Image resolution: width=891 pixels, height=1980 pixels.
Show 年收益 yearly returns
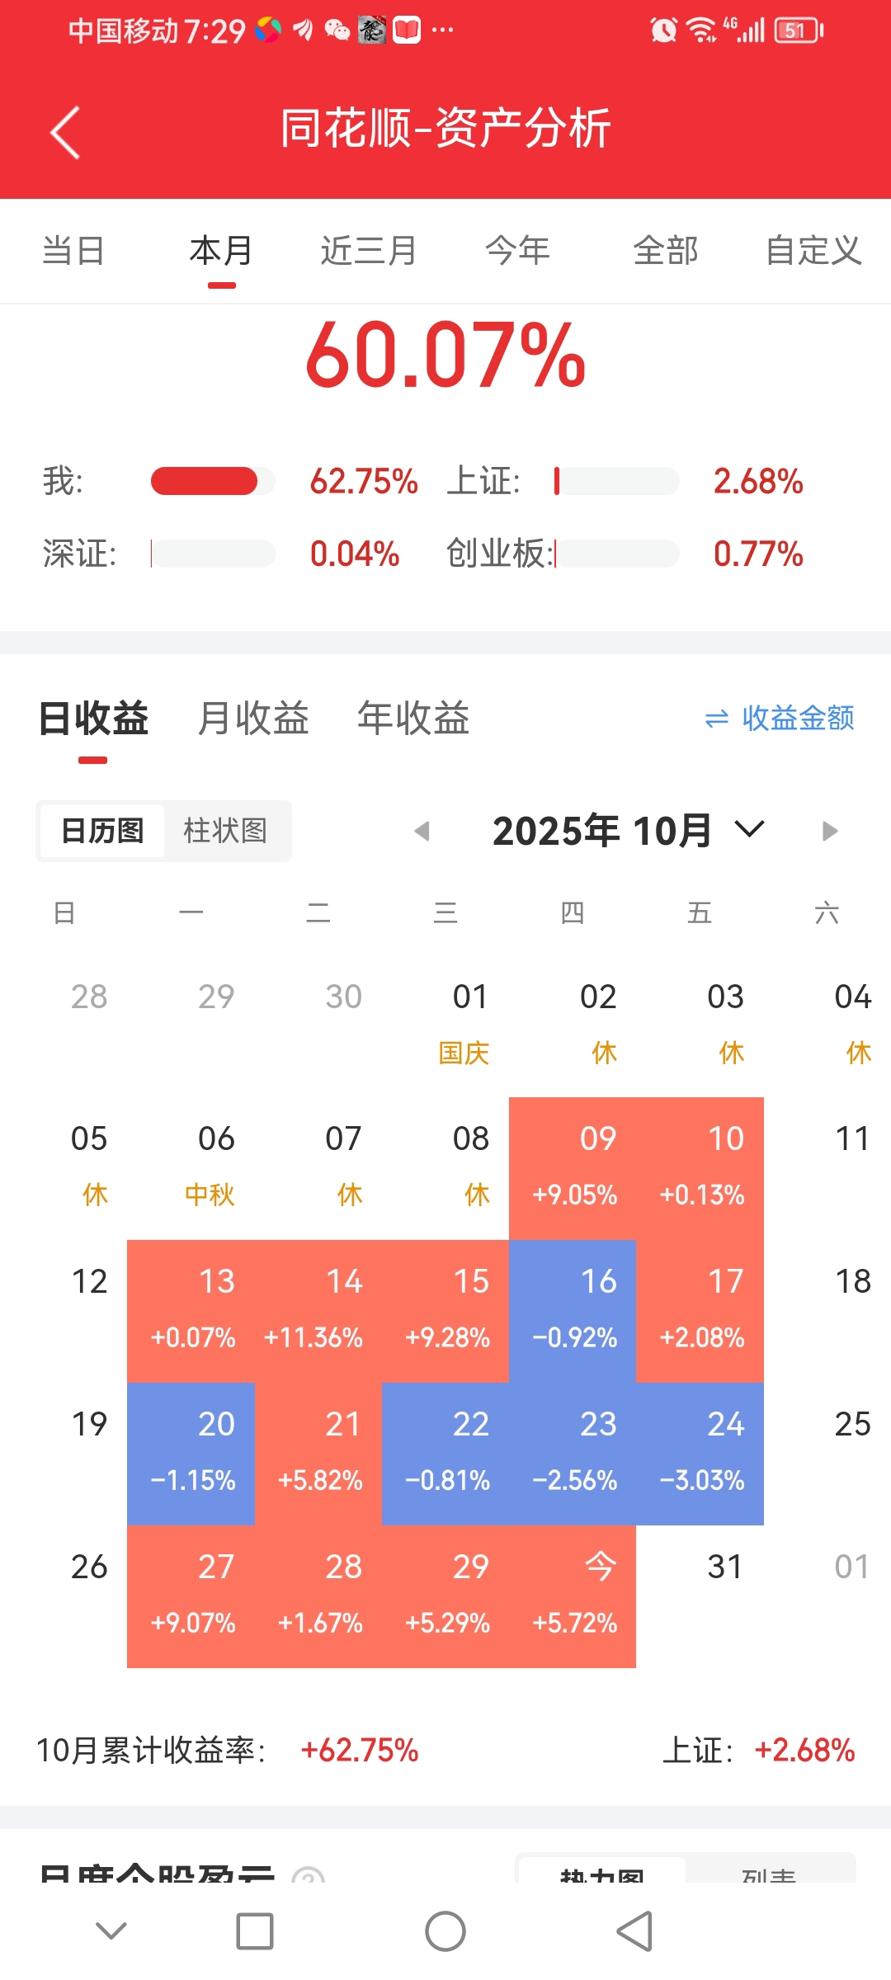413,719
